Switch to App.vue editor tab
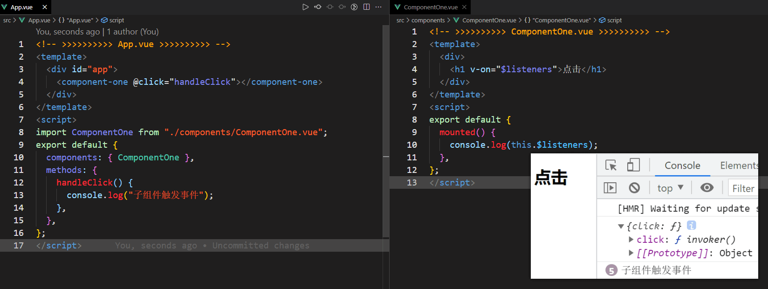 (x=21, y=7)
